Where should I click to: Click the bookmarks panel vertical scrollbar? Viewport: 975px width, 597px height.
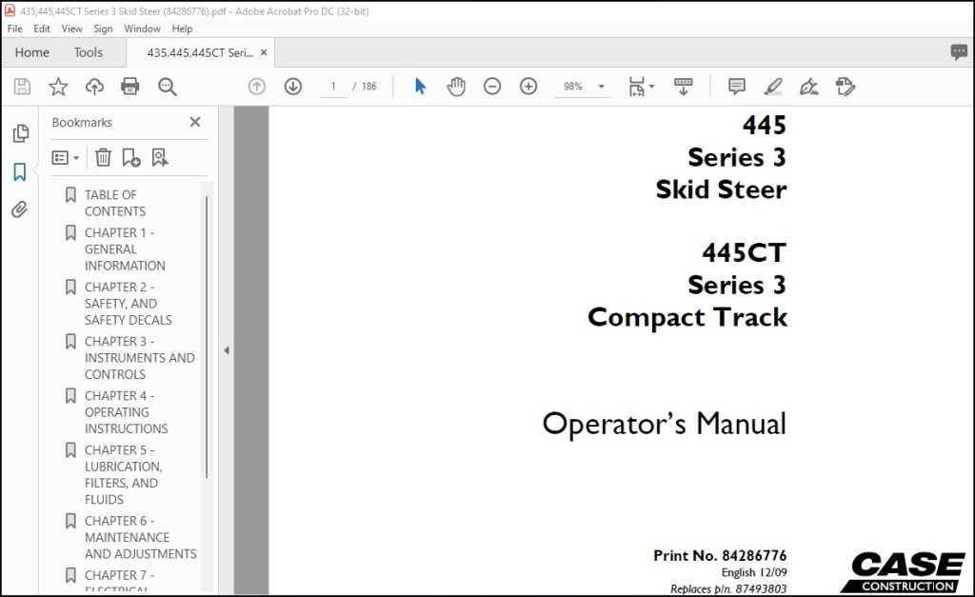pyautogui.click(x=207, y=336)
